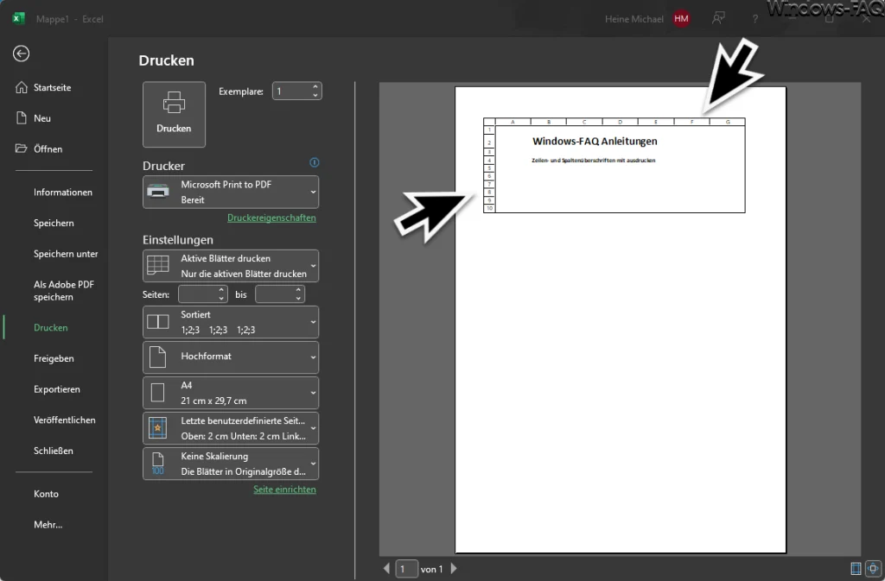Click the print preview page thumbnail
The width and height of the screenshot is (885, 581).
click(621, 319)
